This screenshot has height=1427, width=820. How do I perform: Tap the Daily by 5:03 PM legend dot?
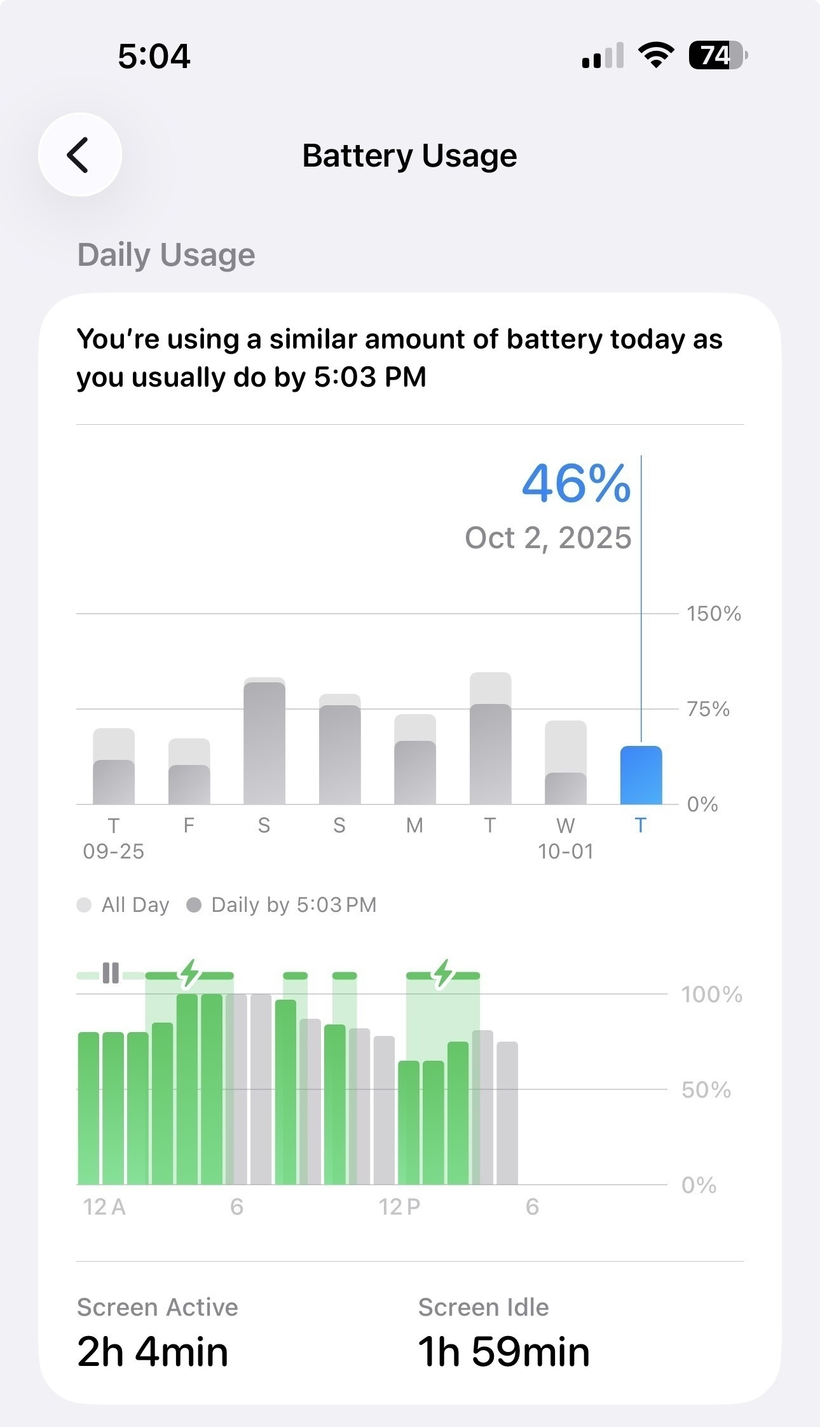[x=194, y=905]
